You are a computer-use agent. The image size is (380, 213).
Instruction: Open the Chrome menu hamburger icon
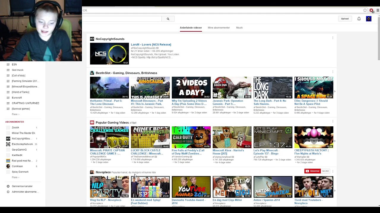pos(378,10)
